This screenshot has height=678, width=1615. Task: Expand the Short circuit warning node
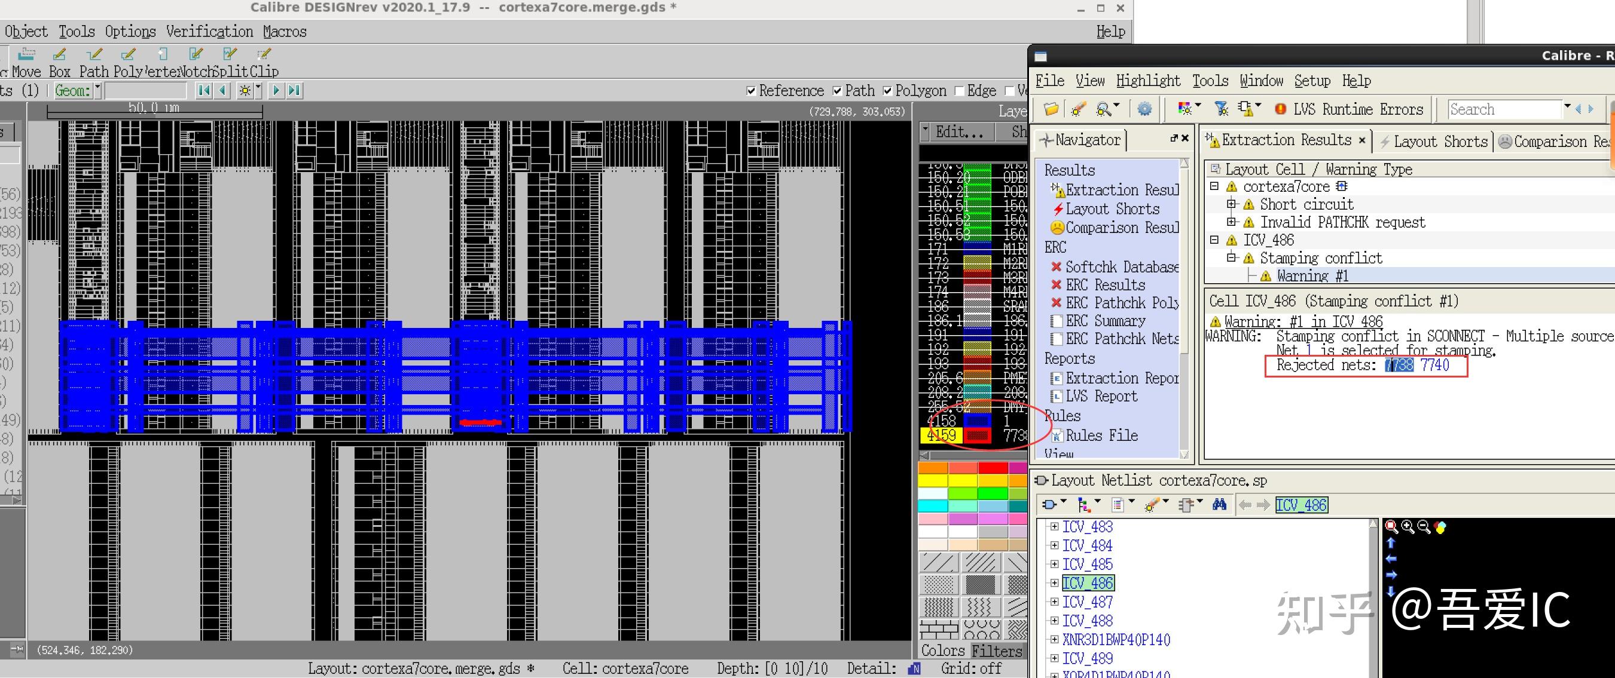[x=1231, y=204]
